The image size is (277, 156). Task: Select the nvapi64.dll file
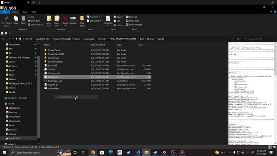[x=53, y=85]
